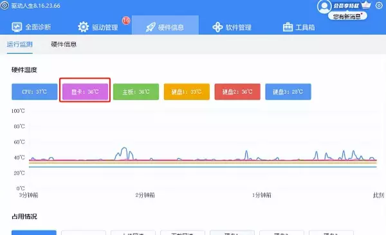The height and width of the screenshot is (235, 386).
Task: Open the 您有新消息 notification bubble
Action: pos(347,17)
